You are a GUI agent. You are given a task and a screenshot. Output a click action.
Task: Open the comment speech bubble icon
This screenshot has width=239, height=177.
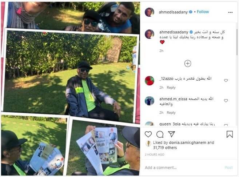pos(160,134)
